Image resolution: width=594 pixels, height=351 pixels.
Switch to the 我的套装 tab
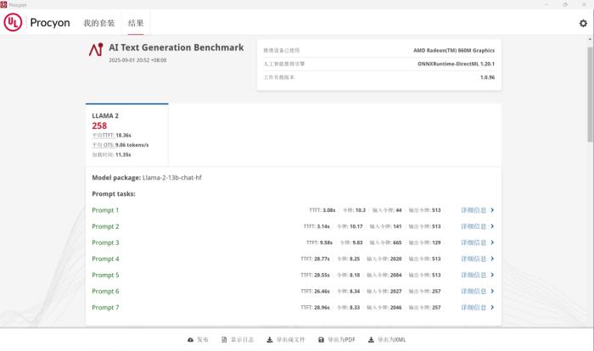pos(99,23)
